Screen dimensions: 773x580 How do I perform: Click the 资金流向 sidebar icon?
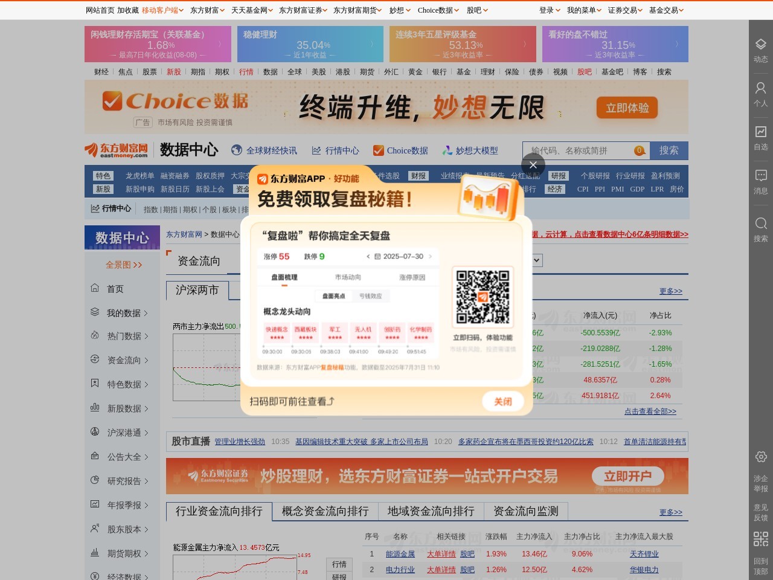(x=95, y=360)
